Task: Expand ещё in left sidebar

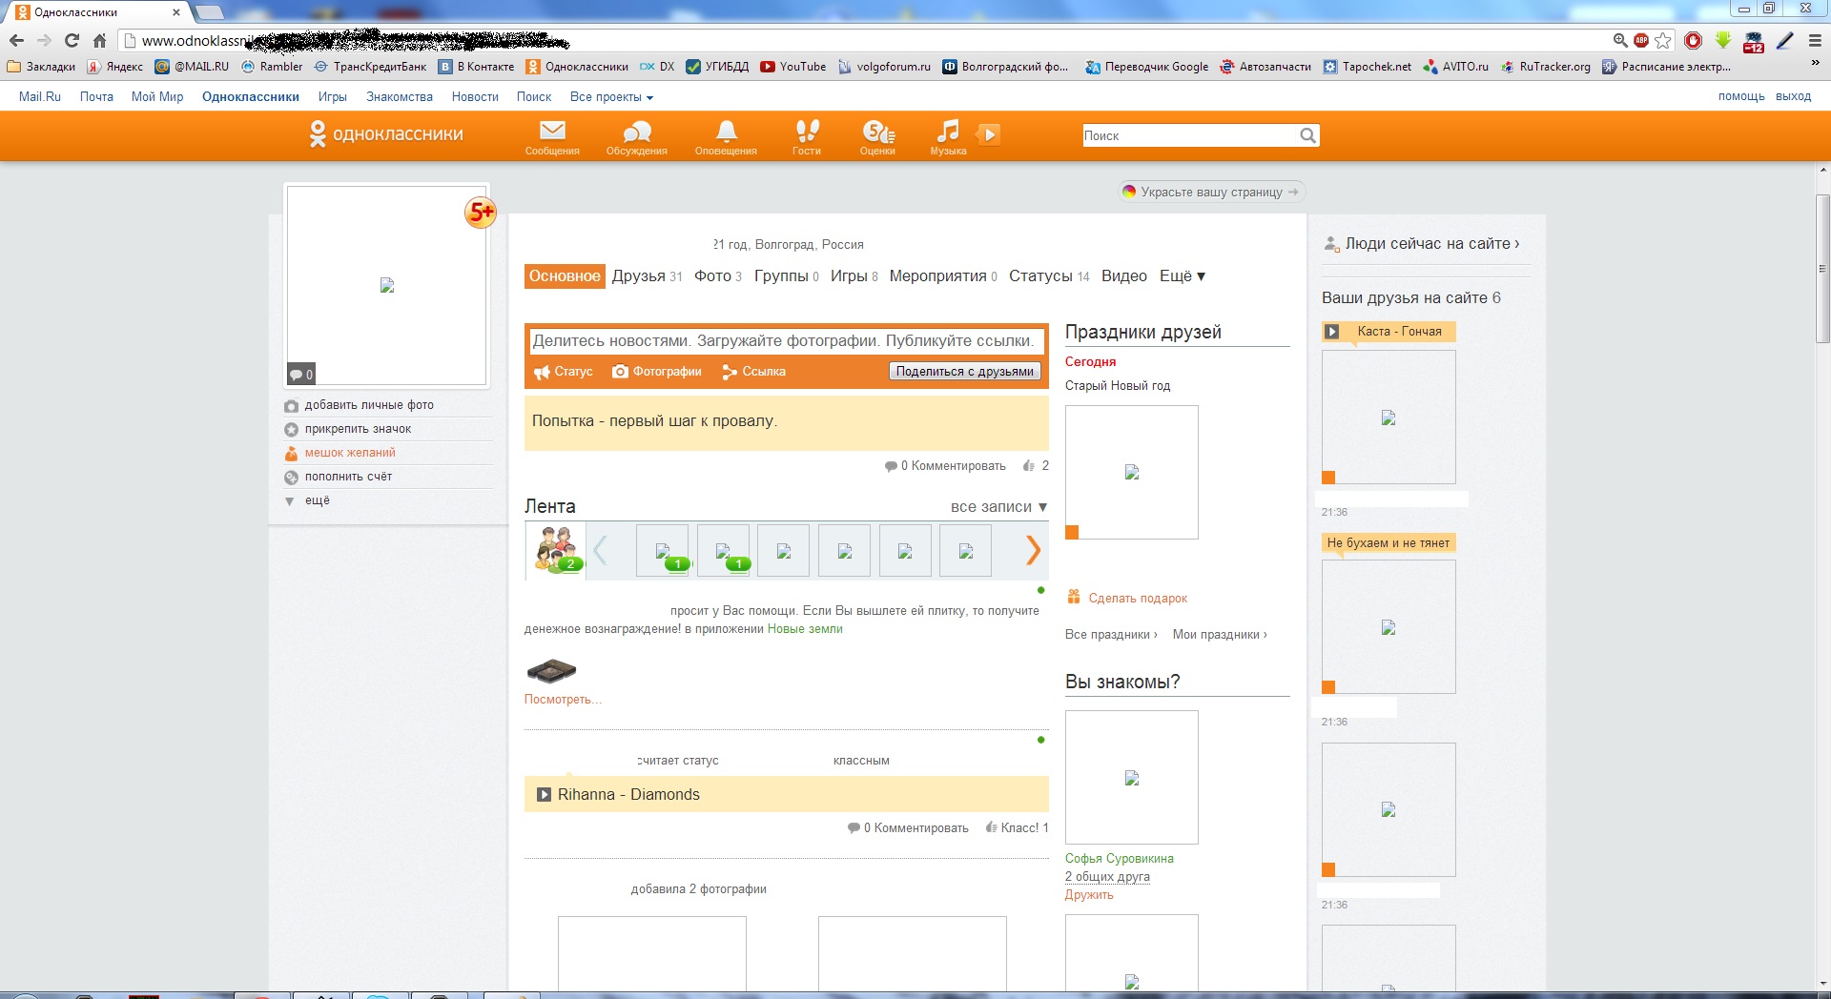Action: (317, 500)
